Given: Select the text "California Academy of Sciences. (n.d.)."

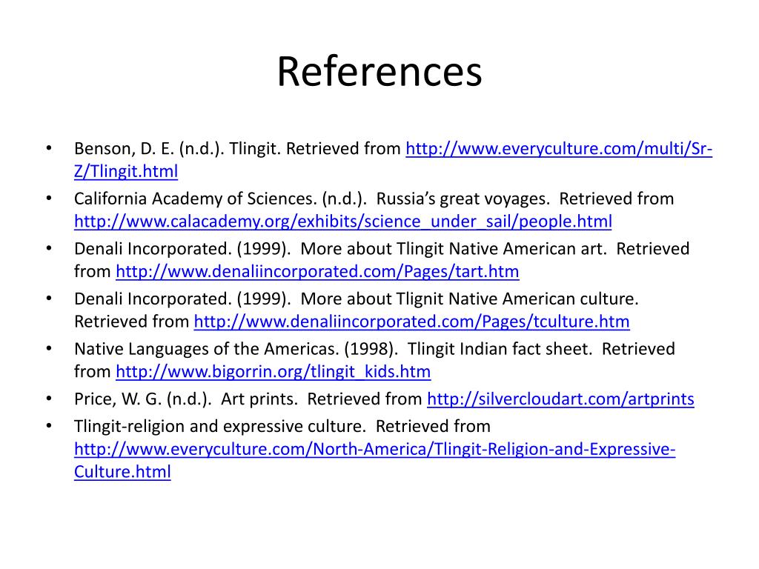Looking at the screenshot, I should coord(220,199).
